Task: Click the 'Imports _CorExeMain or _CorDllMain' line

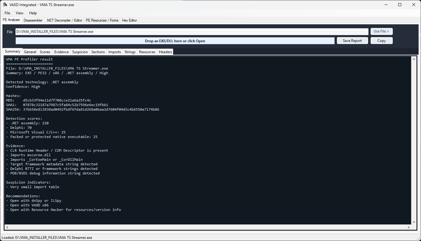Action: click(x=44, y=160)
